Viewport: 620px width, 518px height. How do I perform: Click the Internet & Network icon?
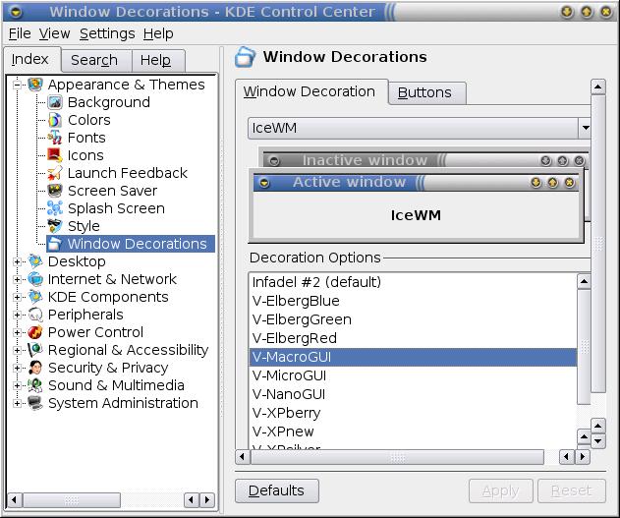[35, 279]
